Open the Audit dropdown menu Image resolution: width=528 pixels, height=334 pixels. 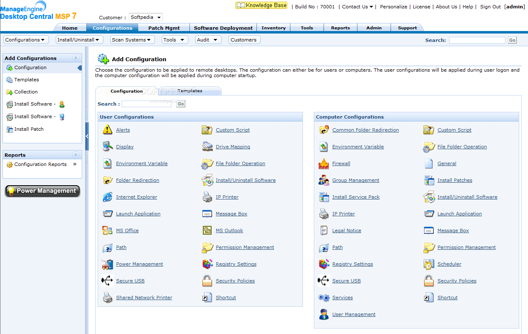[x=207, y=39]
